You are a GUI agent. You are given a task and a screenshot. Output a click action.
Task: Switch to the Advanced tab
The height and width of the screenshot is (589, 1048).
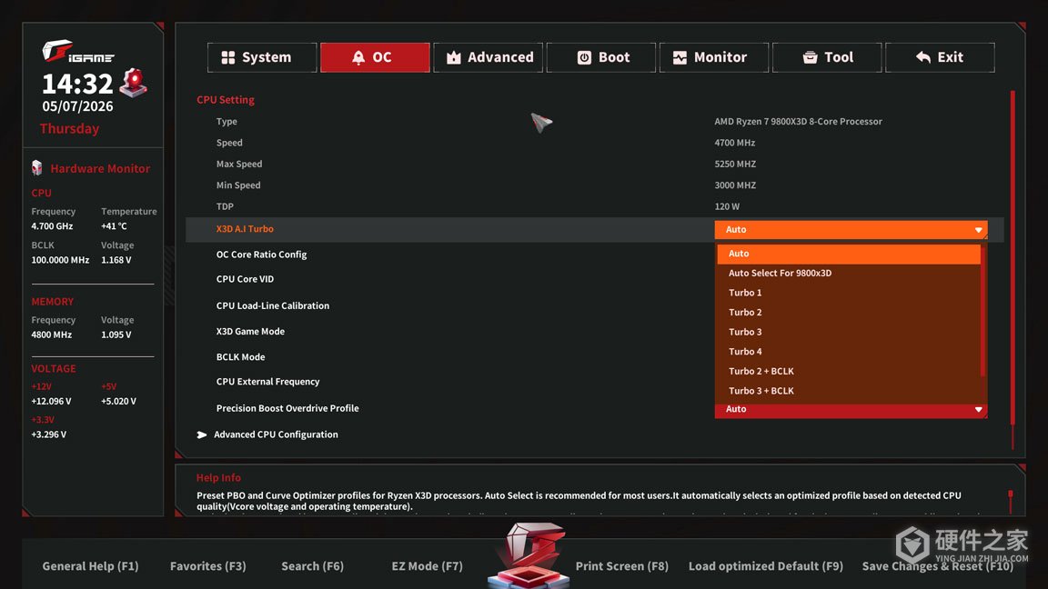click(x=488, y=57)
